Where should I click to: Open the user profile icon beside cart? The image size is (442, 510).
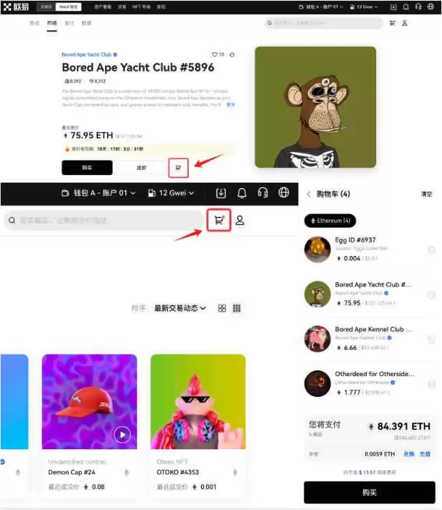(240, 221)
